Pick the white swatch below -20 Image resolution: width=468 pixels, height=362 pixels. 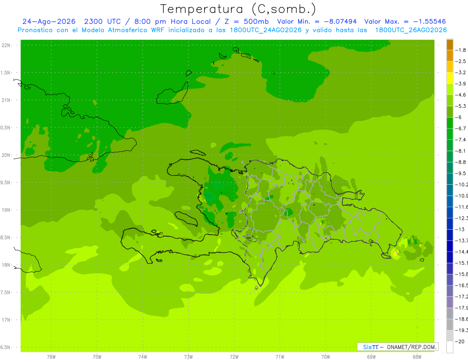(x=450, y=347)
